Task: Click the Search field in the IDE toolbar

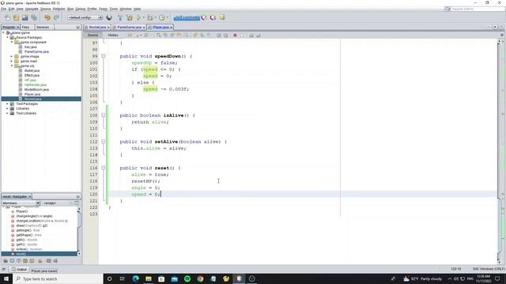Action: 474,9
